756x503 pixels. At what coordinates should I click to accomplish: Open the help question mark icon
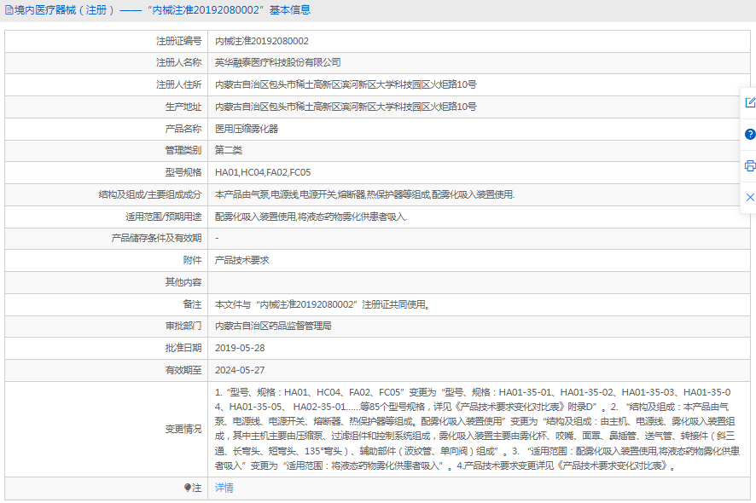(x=750, y=135)
